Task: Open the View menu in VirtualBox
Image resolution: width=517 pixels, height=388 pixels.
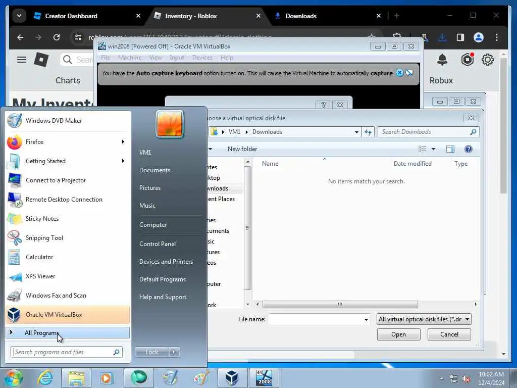Action: click(156, 58)
